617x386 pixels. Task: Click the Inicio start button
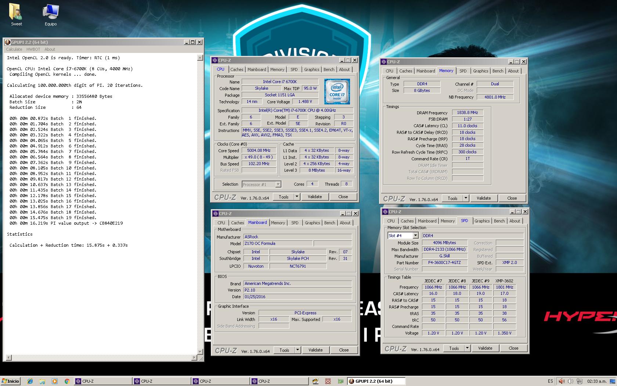coord(10,381)
